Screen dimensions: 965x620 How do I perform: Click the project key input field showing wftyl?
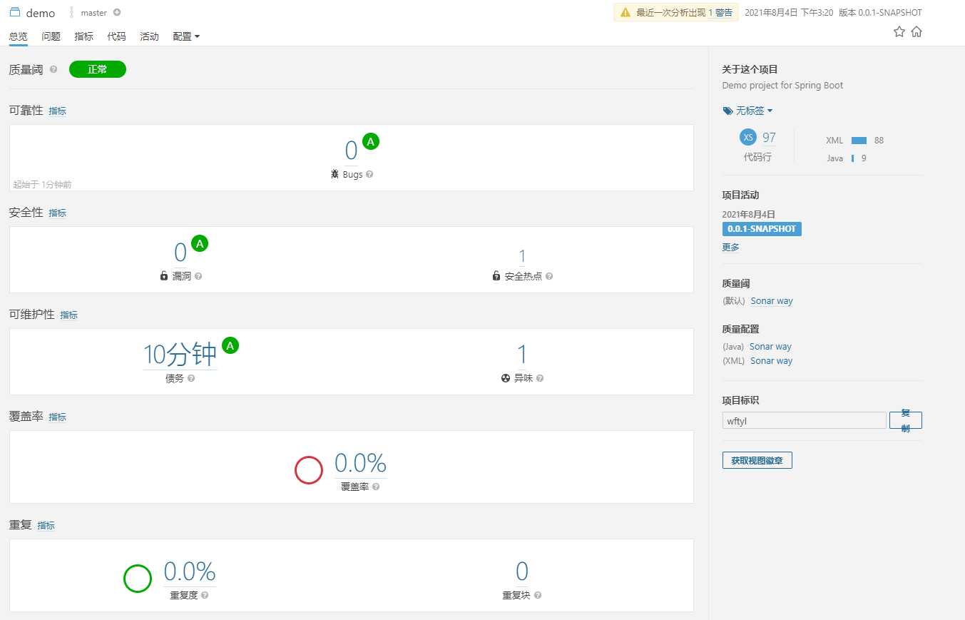[804, 420]
